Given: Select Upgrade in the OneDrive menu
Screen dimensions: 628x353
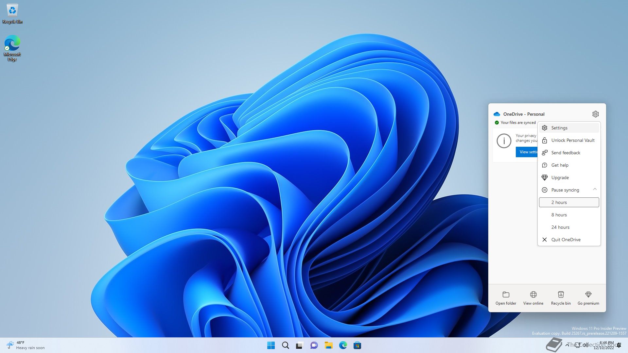Looking at the screenshot, I should coord(569,177).
